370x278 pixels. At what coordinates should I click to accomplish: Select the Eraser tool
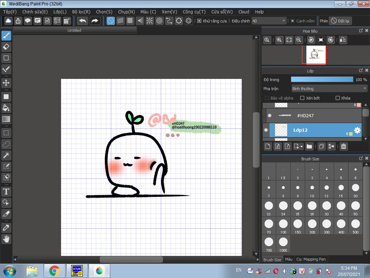tap(6, 47)
